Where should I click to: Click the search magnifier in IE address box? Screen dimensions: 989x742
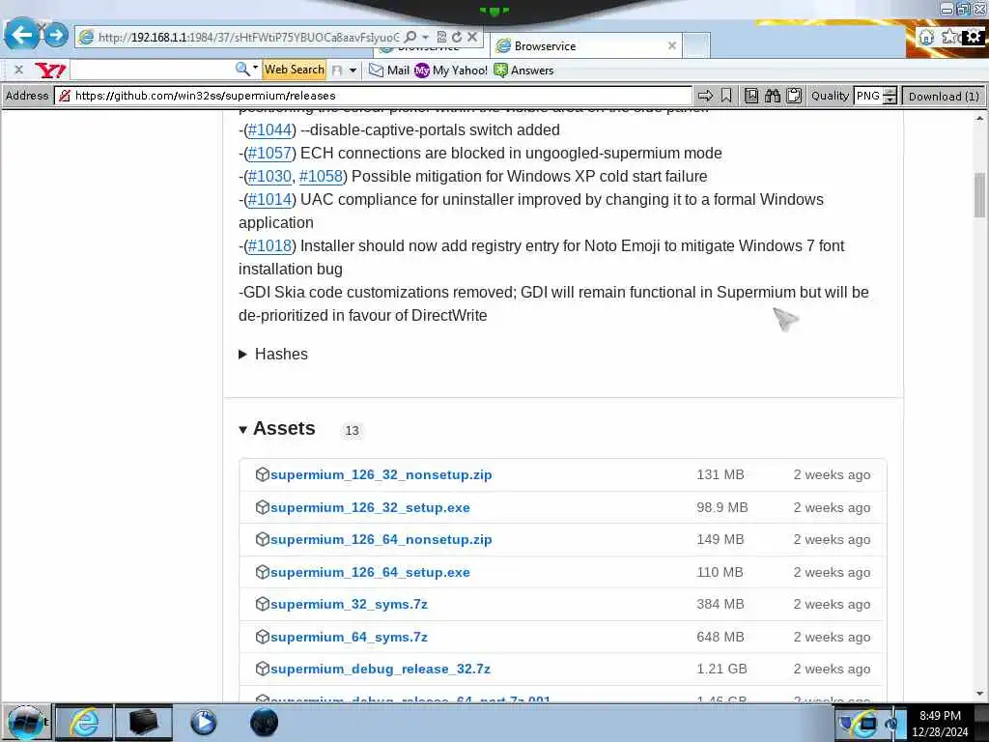pos(410,38)
